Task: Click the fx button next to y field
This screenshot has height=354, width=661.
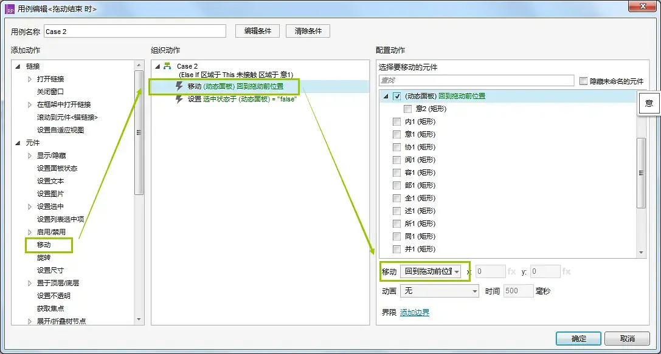Action: pos(566,271)
